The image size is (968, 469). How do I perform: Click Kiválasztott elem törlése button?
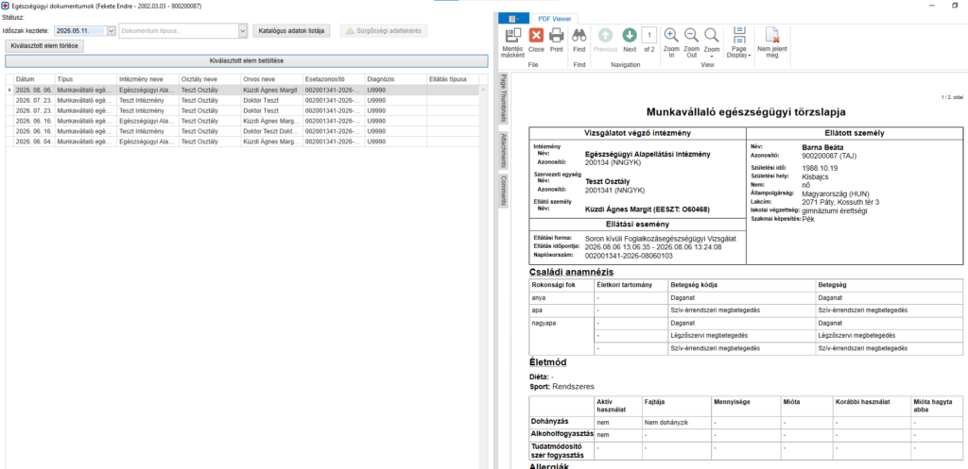coord(43,45)
